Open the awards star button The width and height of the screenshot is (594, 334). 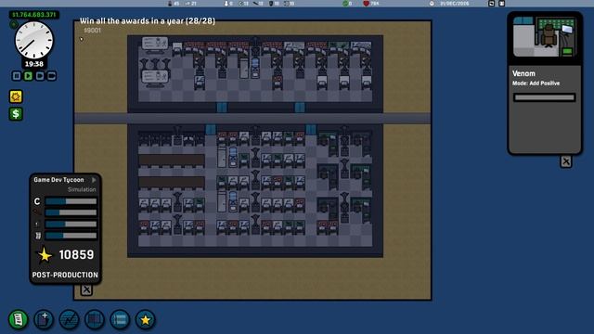tap(145, 319)
